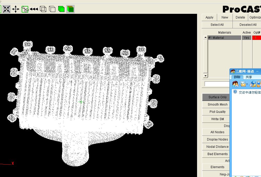Click the New button

[225, 17]
